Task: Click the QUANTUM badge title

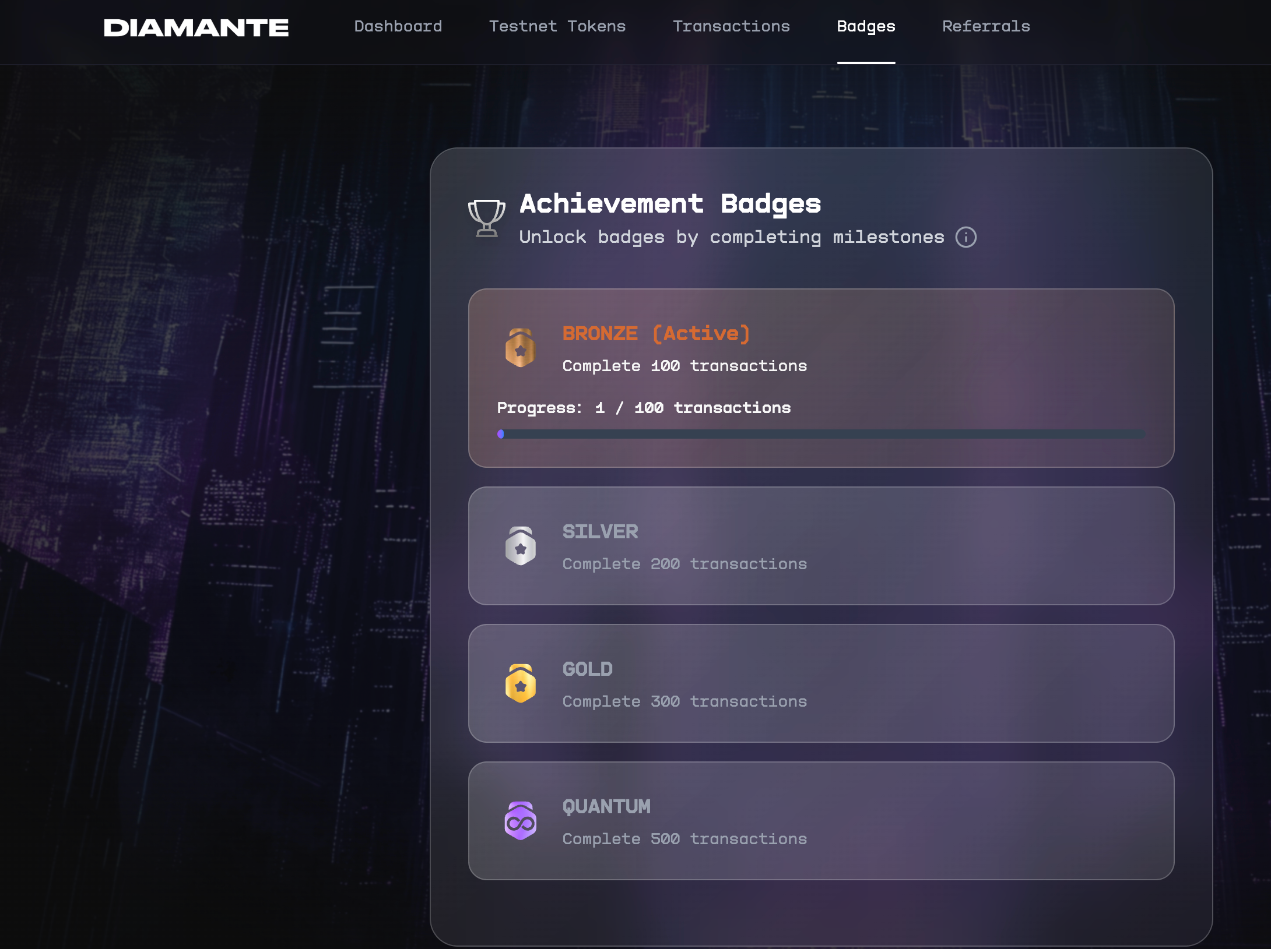Action: coord(606,807)
